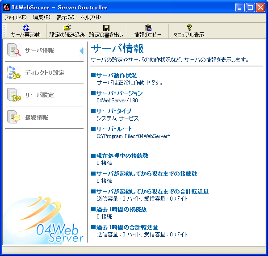
Task: Click the 現在処理中の接続数 heading
Action: pyautogui.click(x=120, y=156)
